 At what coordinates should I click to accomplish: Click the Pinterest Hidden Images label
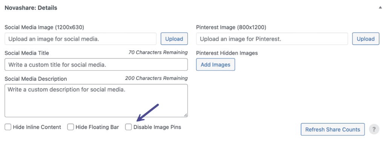coord(227,53)
